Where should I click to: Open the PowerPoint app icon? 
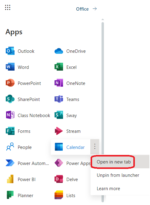[x=10, y=83]
